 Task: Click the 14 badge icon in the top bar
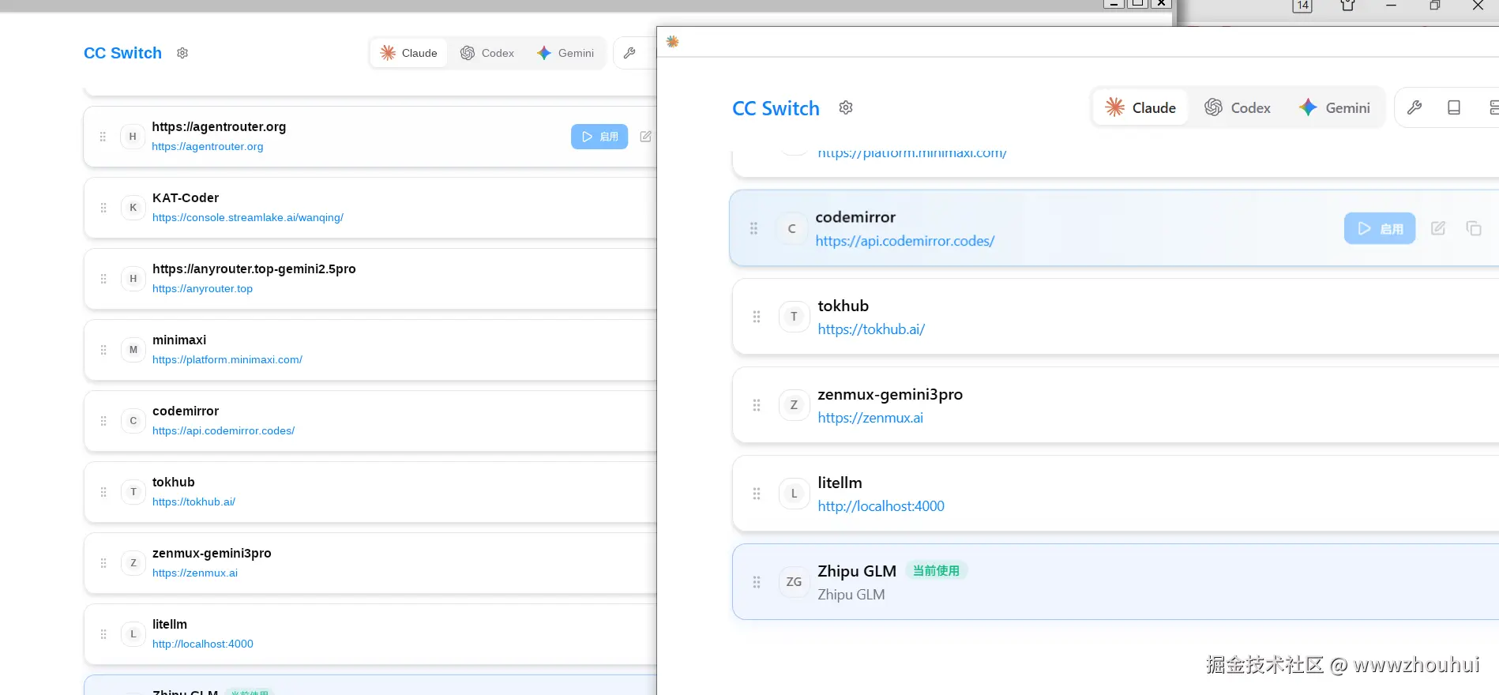click(x=1302, y=6)
